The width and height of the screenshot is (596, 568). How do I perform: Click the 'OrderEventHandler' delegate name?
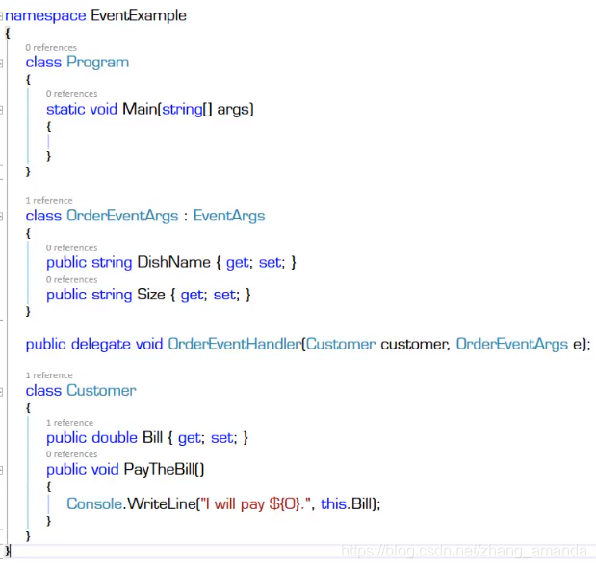click(x=235, y=345)
